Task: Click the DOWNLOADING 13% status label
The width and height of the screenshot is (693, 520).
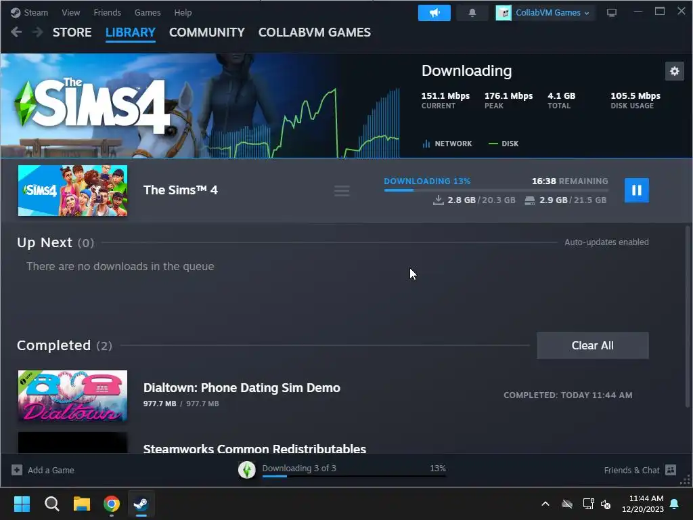Action: (427, 181)
